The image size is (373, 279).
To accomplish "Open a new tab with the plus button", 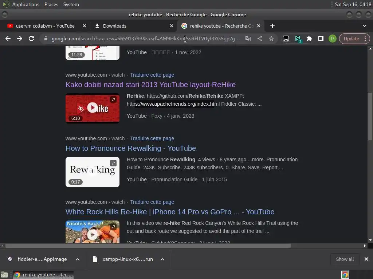I will (x=272, y=26).
